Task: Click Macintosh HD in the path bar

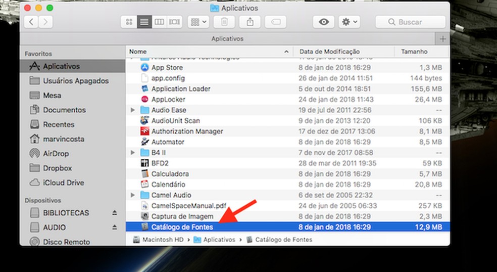Action: [x=159, y=240]
